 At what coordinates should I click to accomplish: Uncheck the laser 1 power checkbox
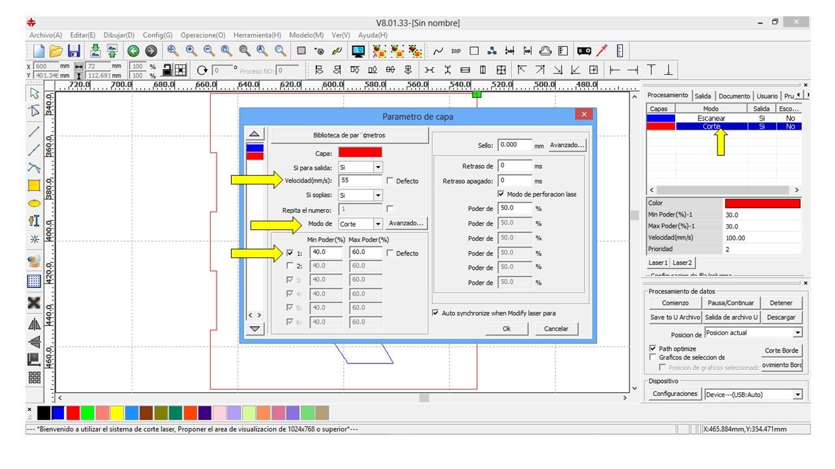[290, 253]
